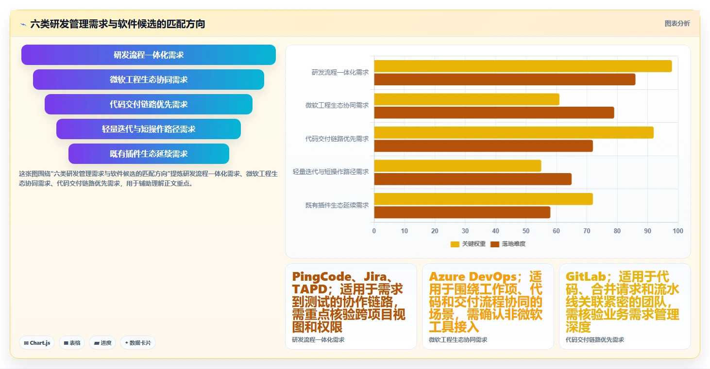Click the yellow bar for 微软工程生态协同需求
Image resolution: width=710 pixels, height=369 pixels.
467,99
